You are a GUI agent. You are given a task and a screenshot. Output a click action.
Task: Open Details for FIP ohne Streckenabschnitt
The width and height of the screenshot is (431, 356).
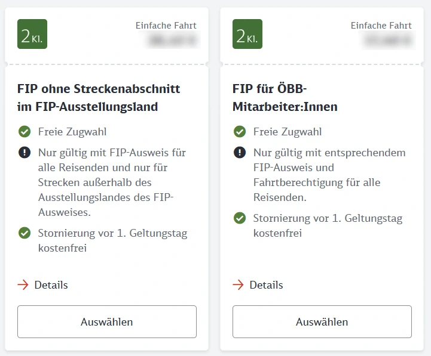pos(51,285)
